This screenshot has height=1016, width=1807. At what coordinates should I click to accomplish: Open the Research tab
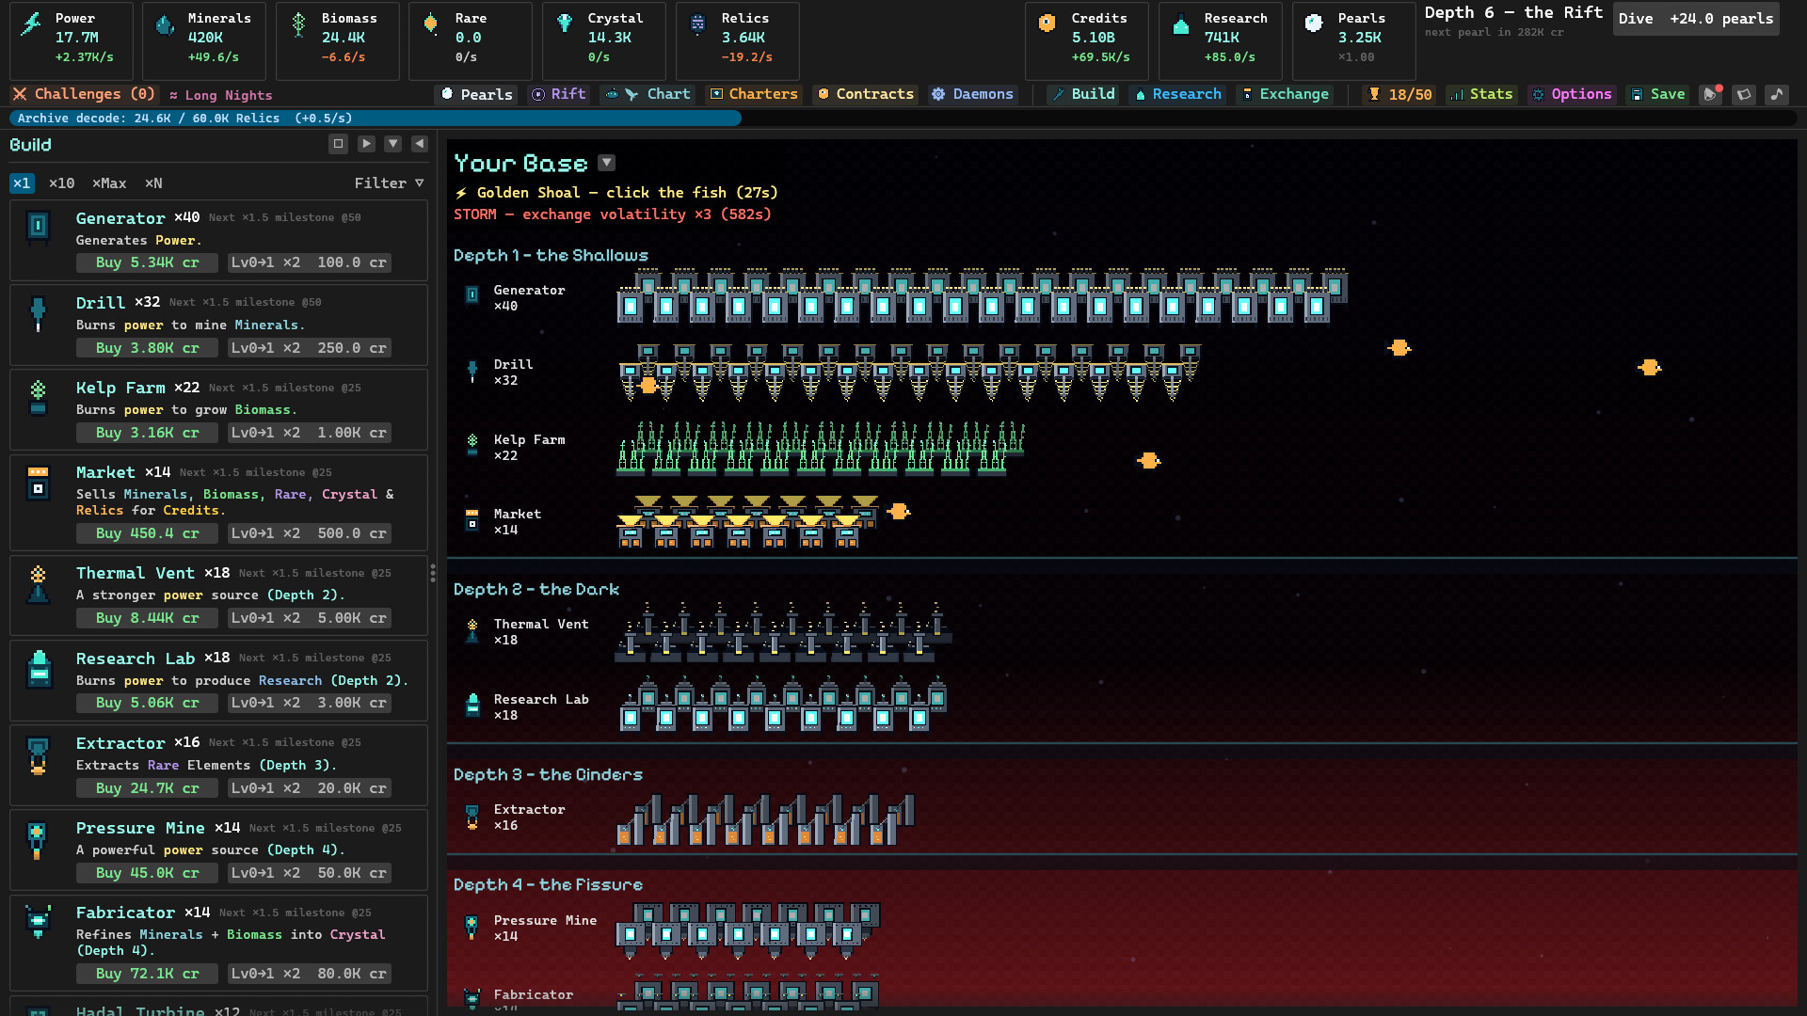coord(1177,94)
